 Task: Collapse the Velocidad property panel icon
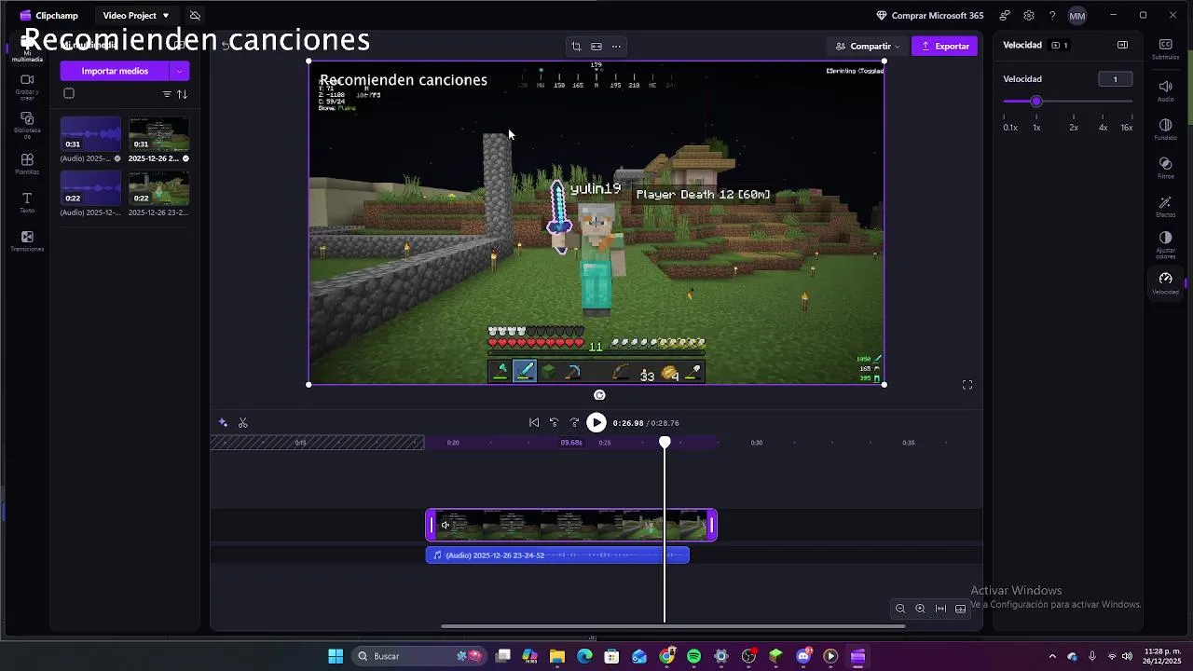point(1122,45)
